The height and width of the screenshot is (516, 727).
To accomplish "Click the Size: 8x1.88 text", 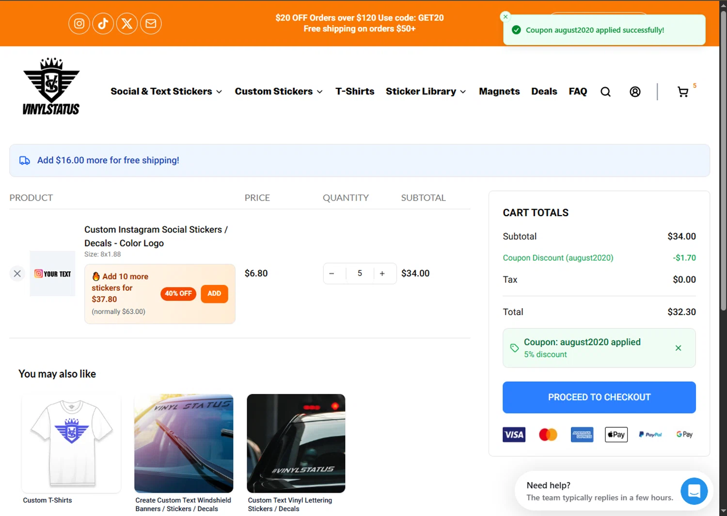I will click(102, 254).
